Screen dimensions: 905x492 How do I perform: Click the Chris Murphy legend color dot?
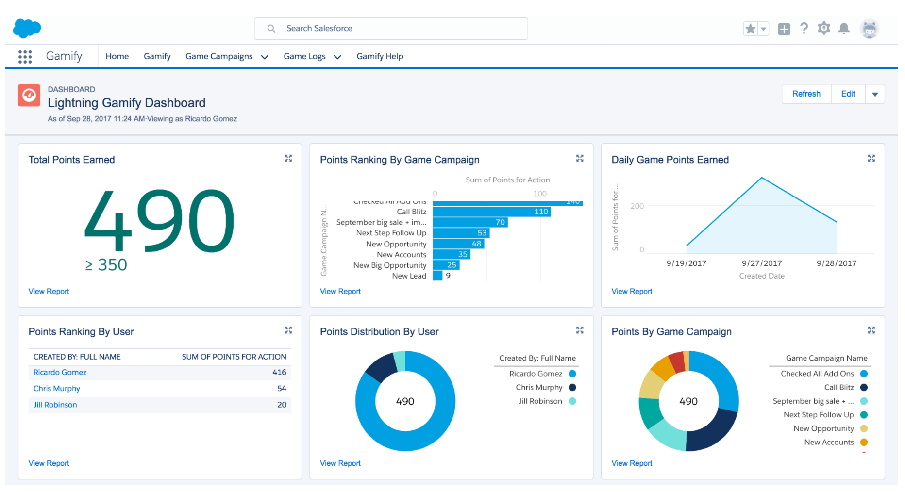572,387
